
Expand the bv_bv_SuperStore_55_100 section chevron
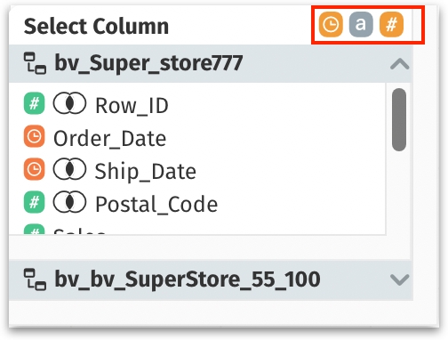(400, 279)
